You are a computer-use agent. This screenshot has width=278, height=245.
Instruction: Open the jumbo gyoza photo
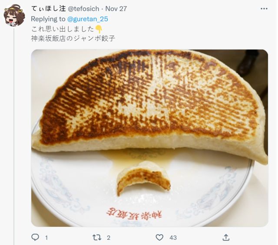149,138
